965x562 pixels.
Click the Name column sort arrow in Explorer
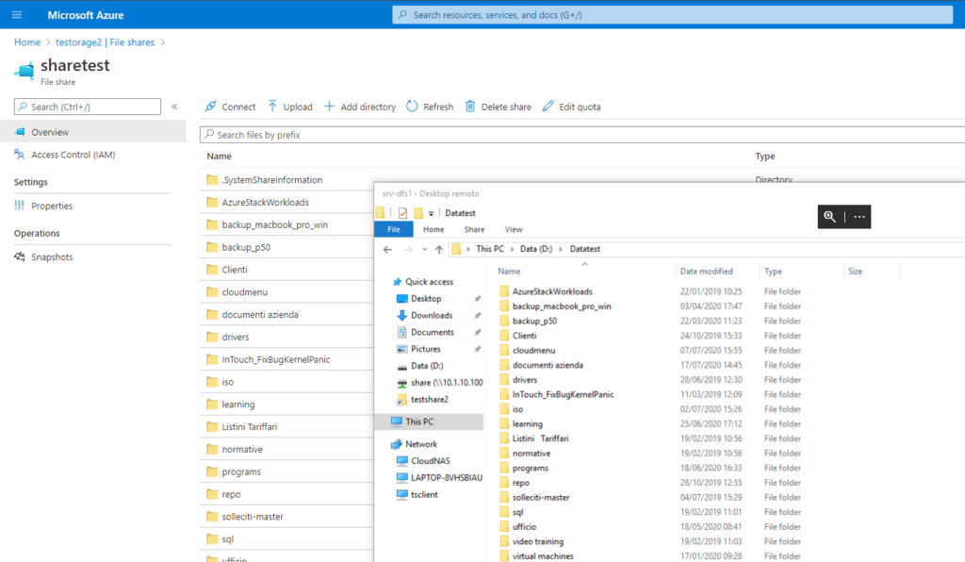click(x=584, y=264)
